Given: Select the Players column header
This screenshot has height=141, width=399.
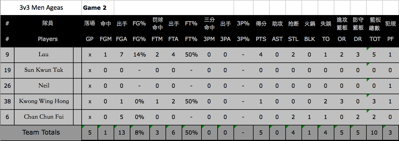Looking at the screenshot, I should [x=48, y=39].
